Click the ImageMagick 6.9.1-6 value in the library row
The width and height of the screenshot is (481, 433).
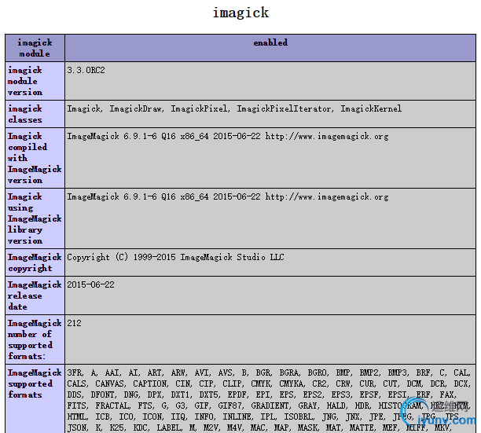(x=228, y=196)
